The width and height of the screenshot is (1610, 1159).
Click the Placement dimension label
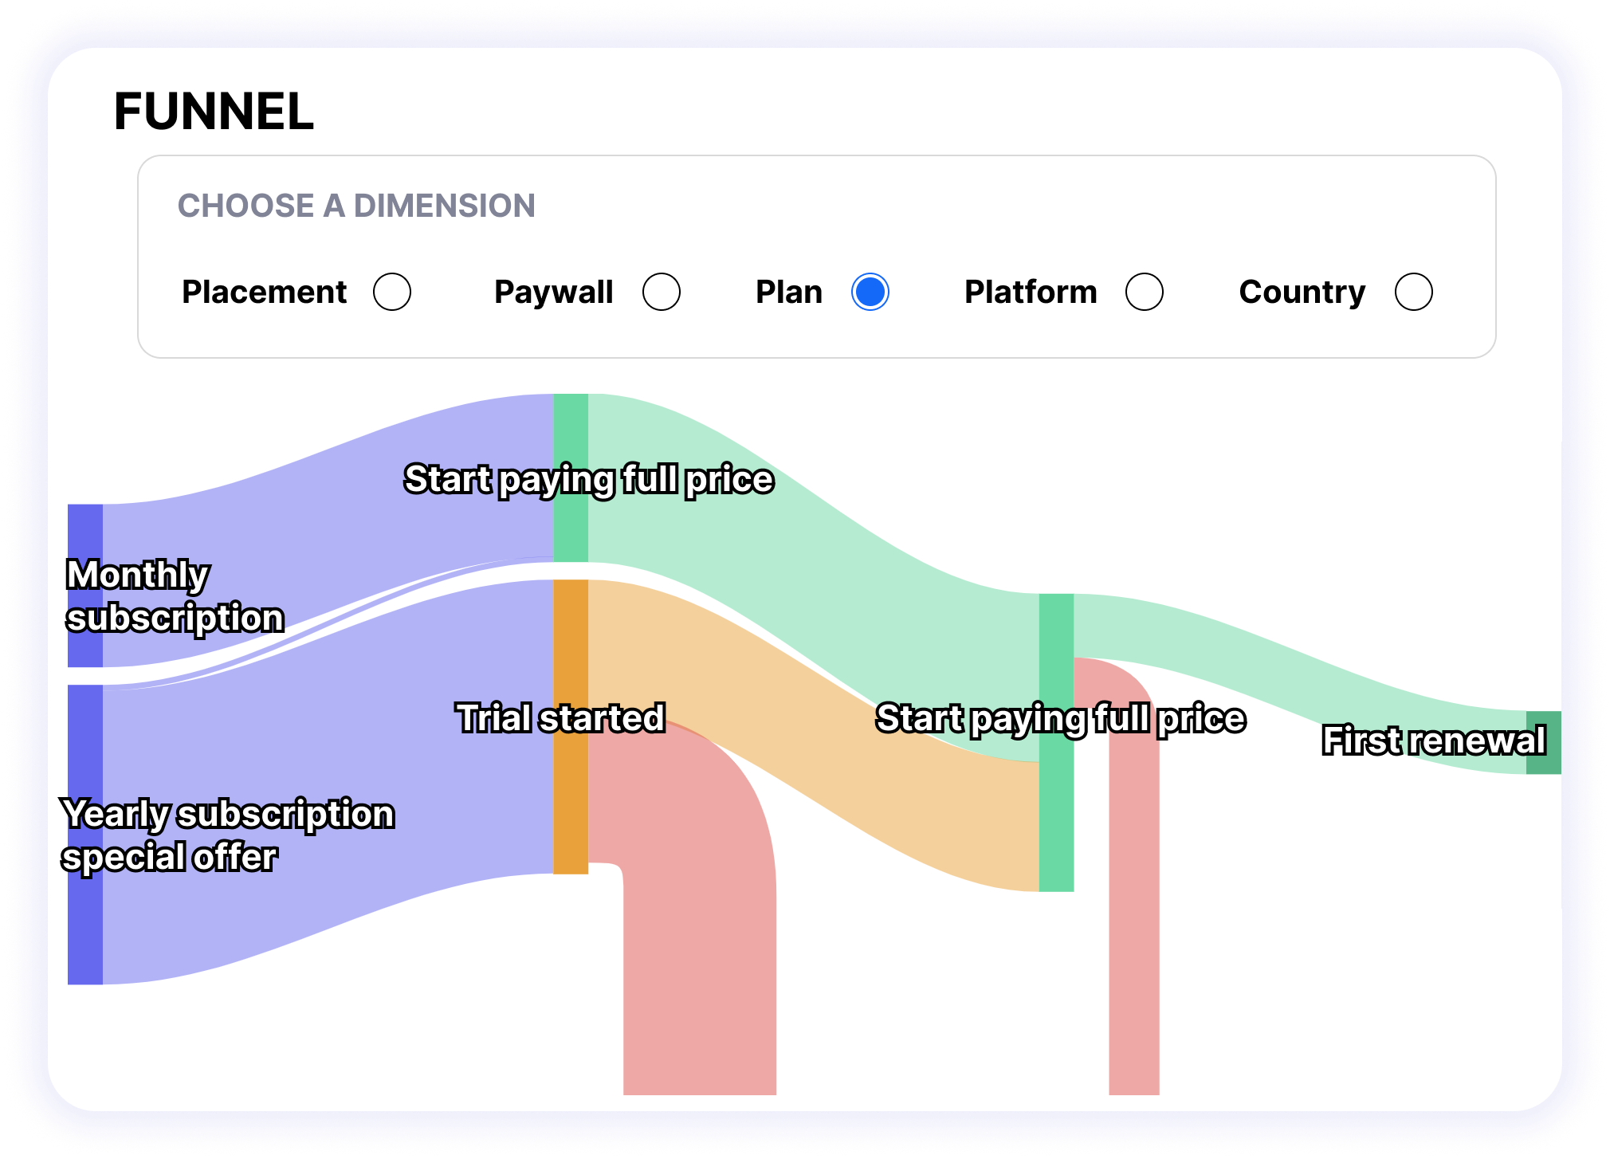(x=265, y=292)
